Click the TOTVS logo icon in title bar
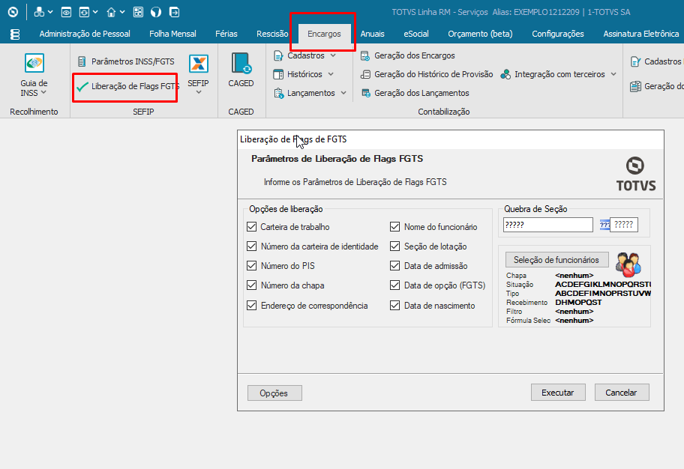The image size is (684, 469). [13, 12]
